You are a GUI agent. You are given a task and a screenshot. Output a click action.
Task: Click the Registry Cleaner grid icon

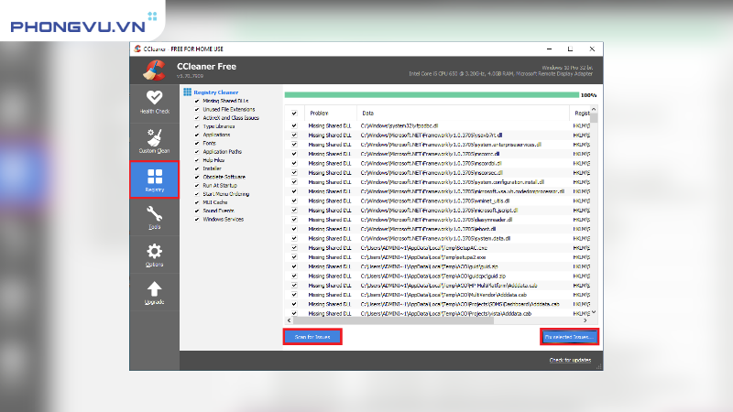[x=188, y=92]
